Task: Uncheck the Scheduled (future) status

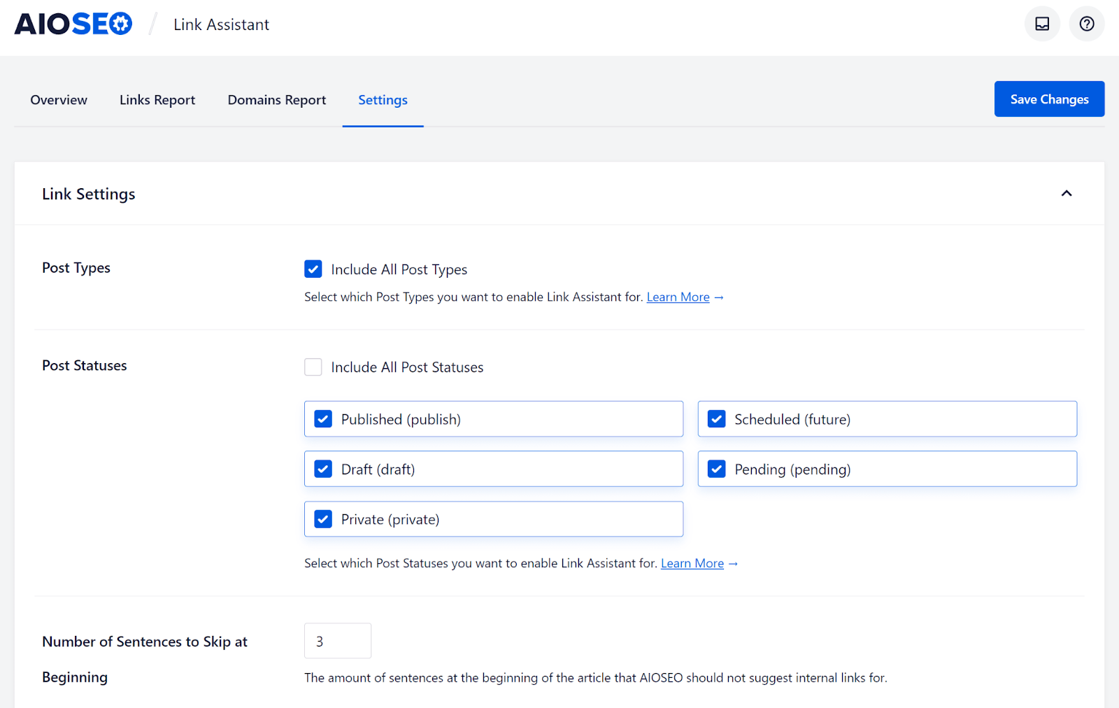Action: (717, 419)
